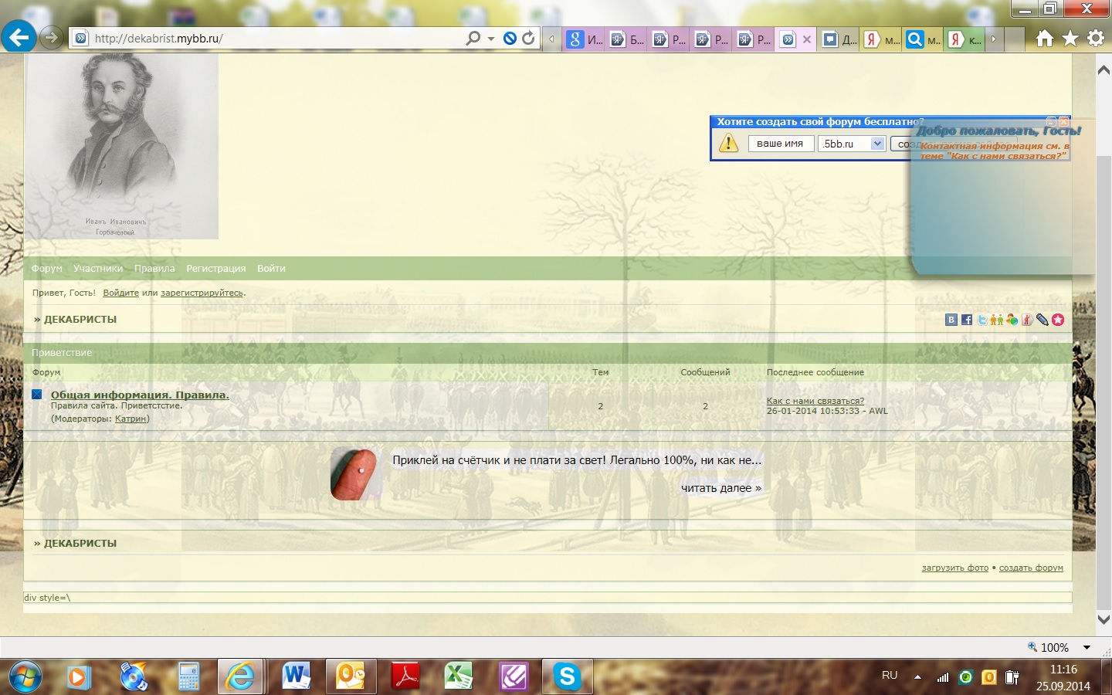Click the browser address bar URL
Image resolution: width=1112 pixels, height=695 pixels.
tap(158, 39)
